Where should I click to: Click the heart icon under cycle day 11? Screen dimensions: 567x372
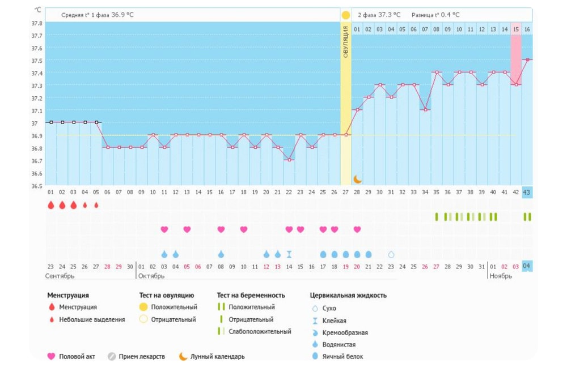point(164,229)
